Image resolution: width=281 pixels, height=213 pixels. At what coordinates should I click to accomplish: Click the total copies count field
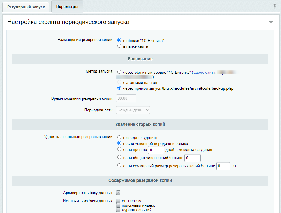(x=192, y=158)
